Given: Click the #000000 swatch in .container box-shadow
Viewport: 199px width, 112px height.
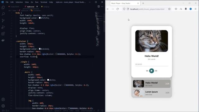Looking at the screenshot, I should click(57, 54).
